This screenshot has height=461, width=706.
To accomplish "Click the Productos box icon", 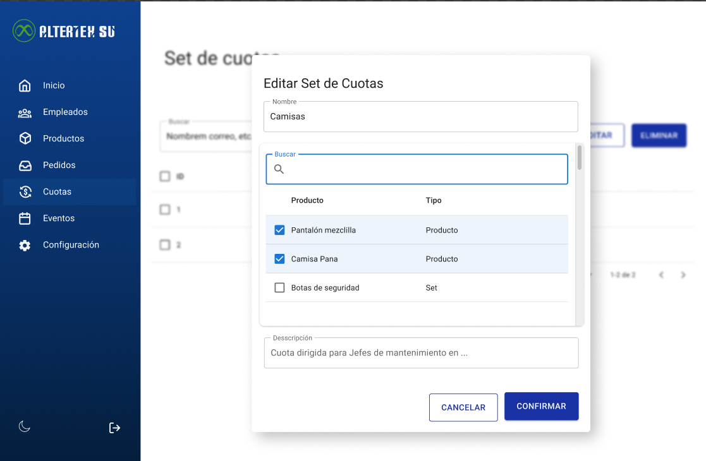I will pos(25,138).
